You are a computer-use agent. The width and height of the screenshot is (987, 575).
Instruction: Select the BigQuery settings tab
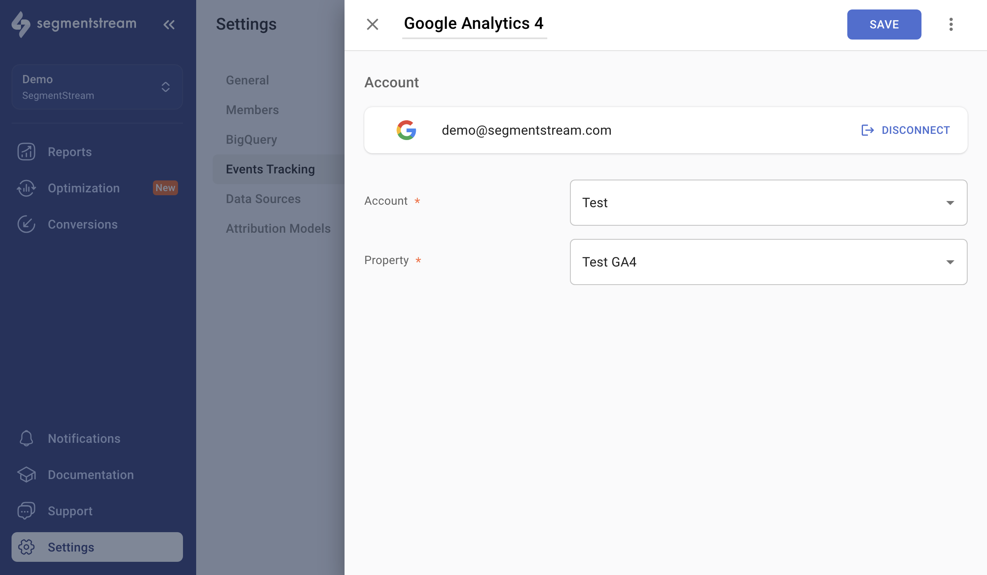tap(251, 140)
